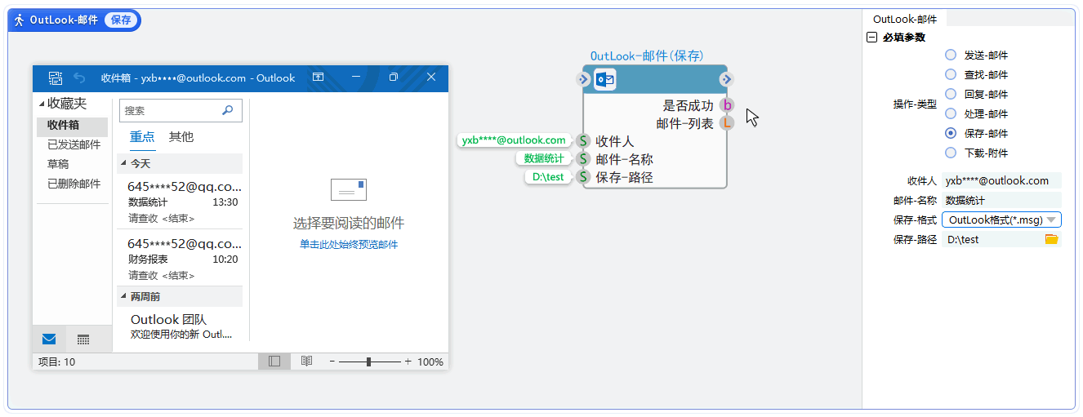
Task: Click the 单击此处始终预览邮件 link
Action: pos(348,244)
